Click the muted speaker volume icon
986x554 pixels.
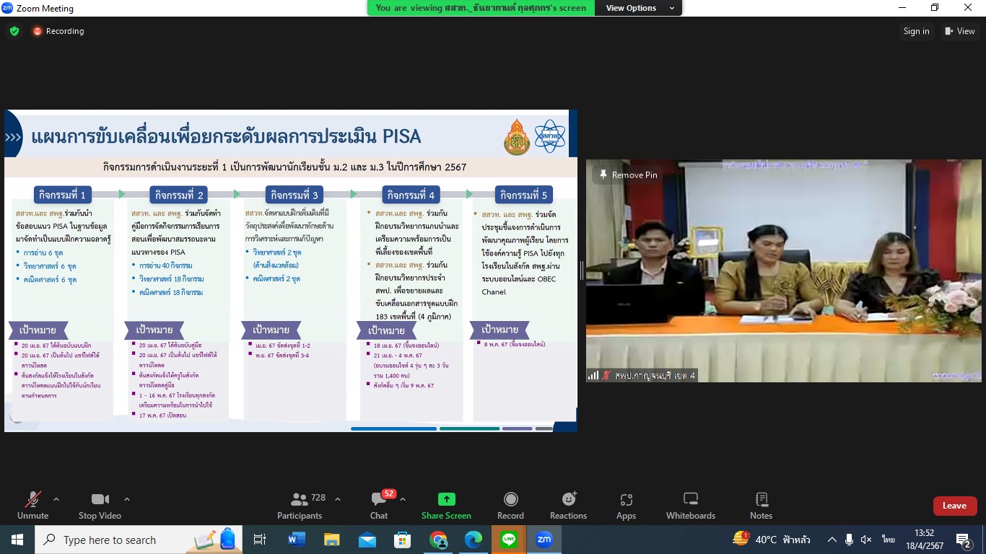866,540
